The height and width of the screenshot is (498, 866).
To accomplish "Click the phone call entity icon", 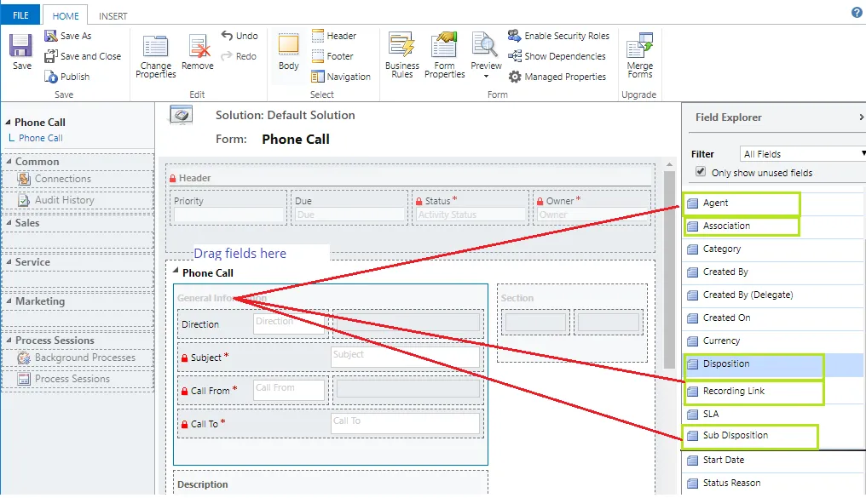I will [x=181, y=115].
